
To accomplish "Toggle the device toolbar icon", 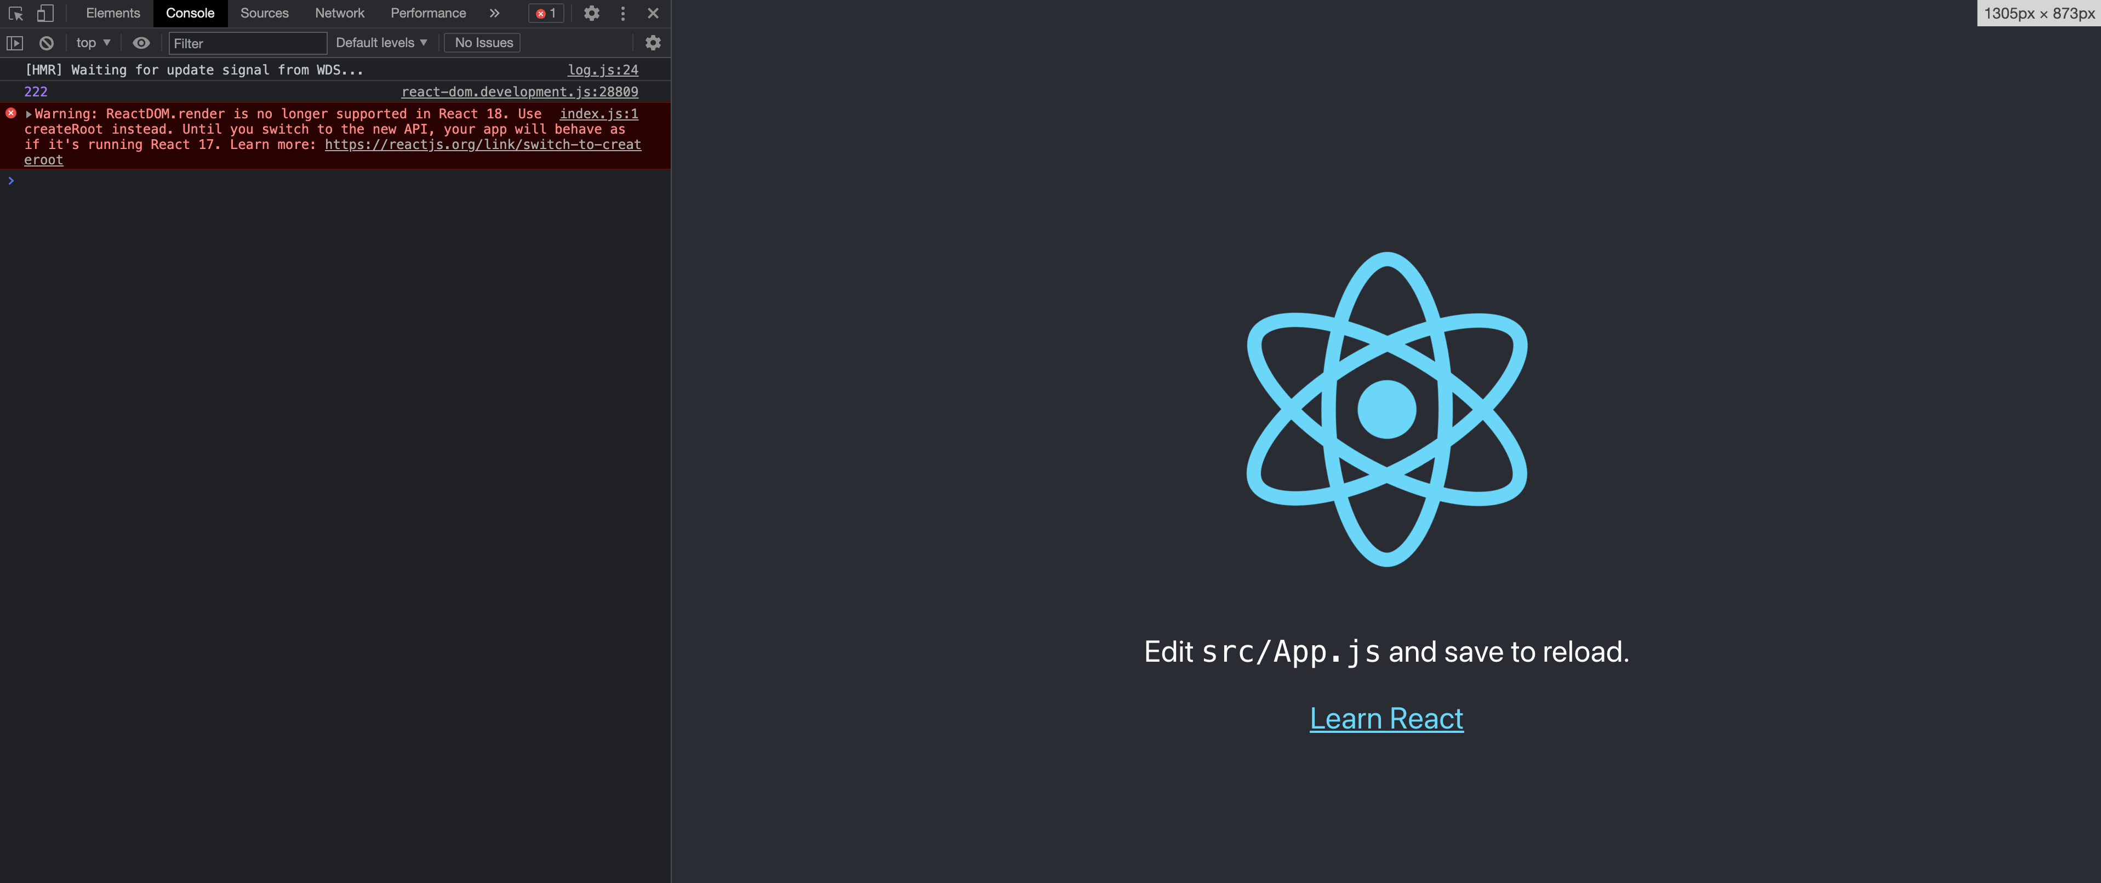I will (45, 13).
